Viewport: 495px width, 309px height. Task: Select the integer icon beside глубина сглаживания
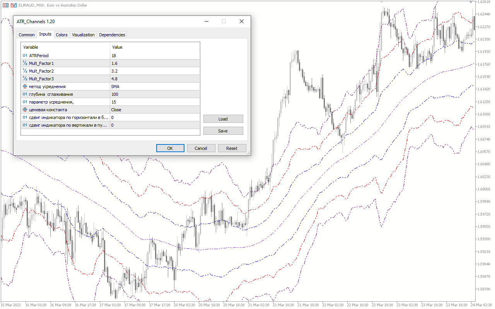[25, 94]
